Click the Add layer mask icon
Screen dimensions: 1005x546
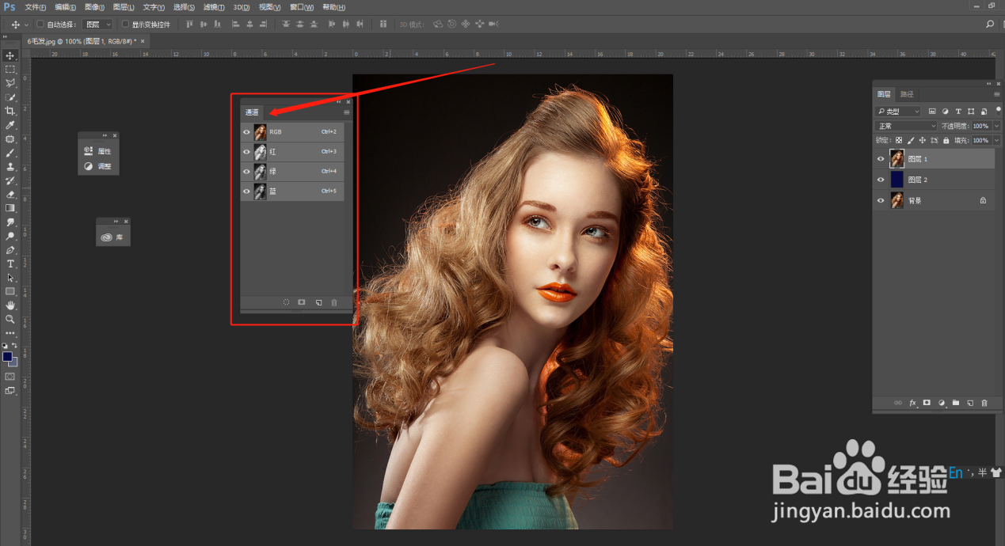point(927,403)
